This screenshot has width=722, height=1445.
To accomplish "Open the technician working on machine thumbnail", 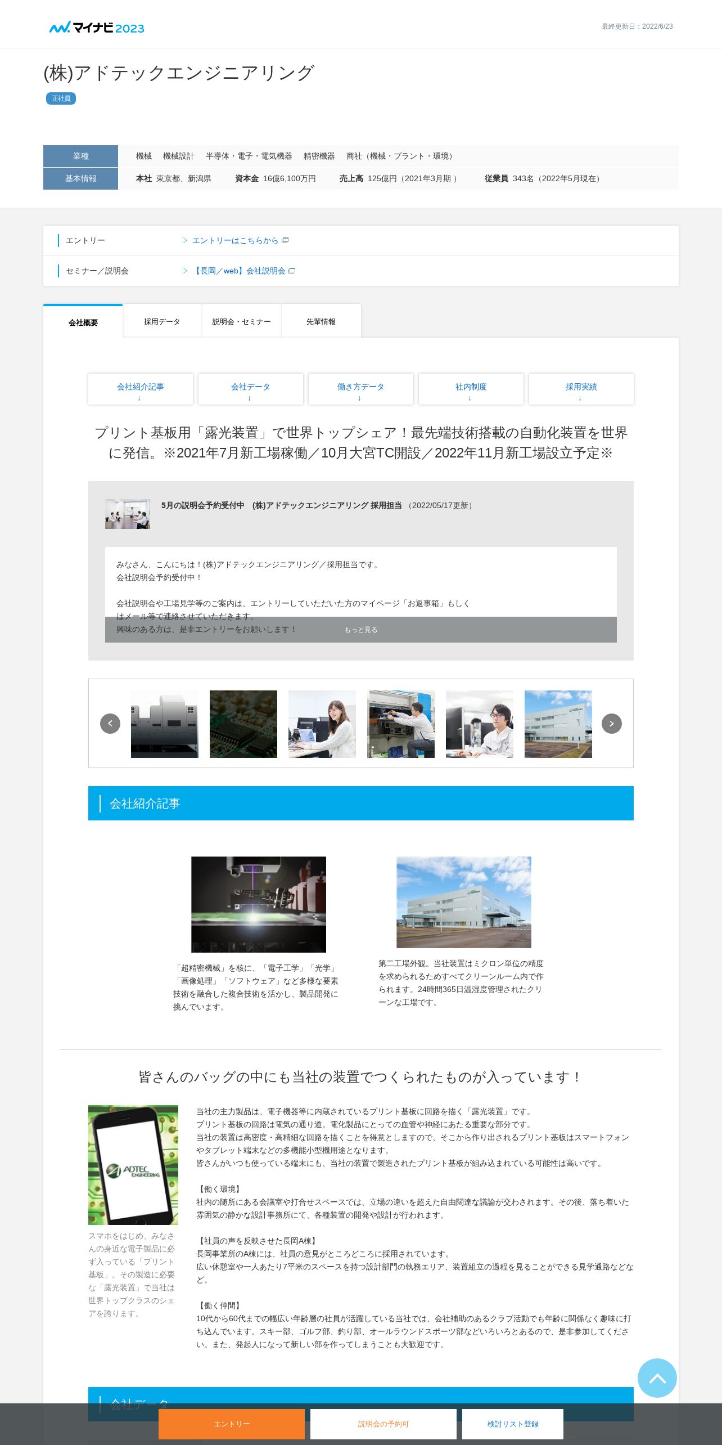I will pyautogui.click(x=401, y=724).
